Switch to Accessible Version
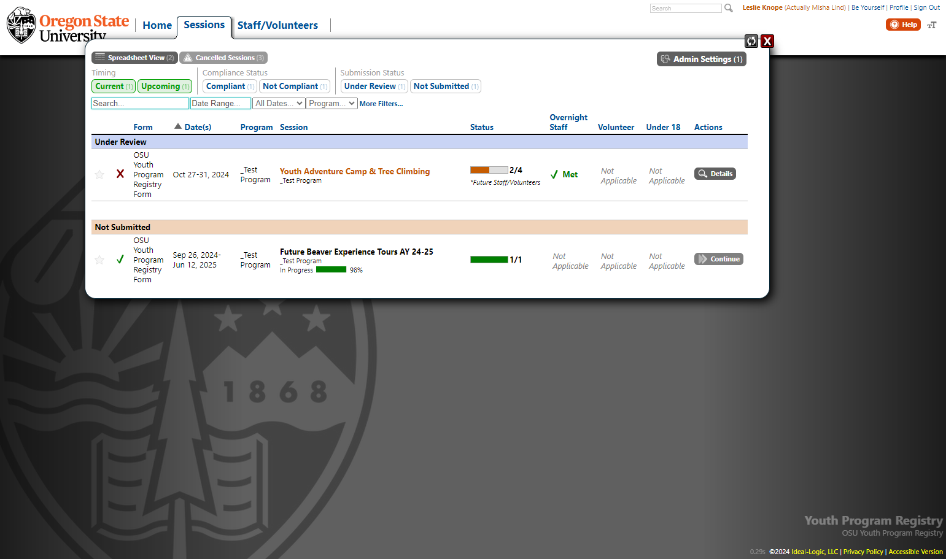 (915, 552)
